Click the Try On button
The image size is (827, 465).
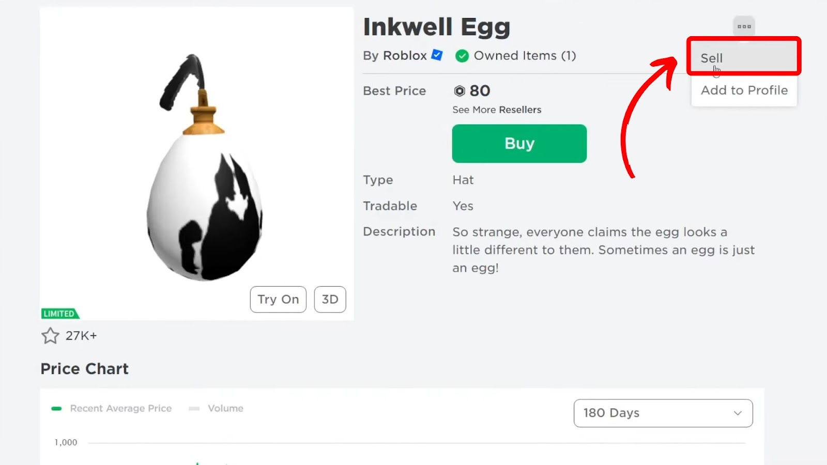coord(278,299)
